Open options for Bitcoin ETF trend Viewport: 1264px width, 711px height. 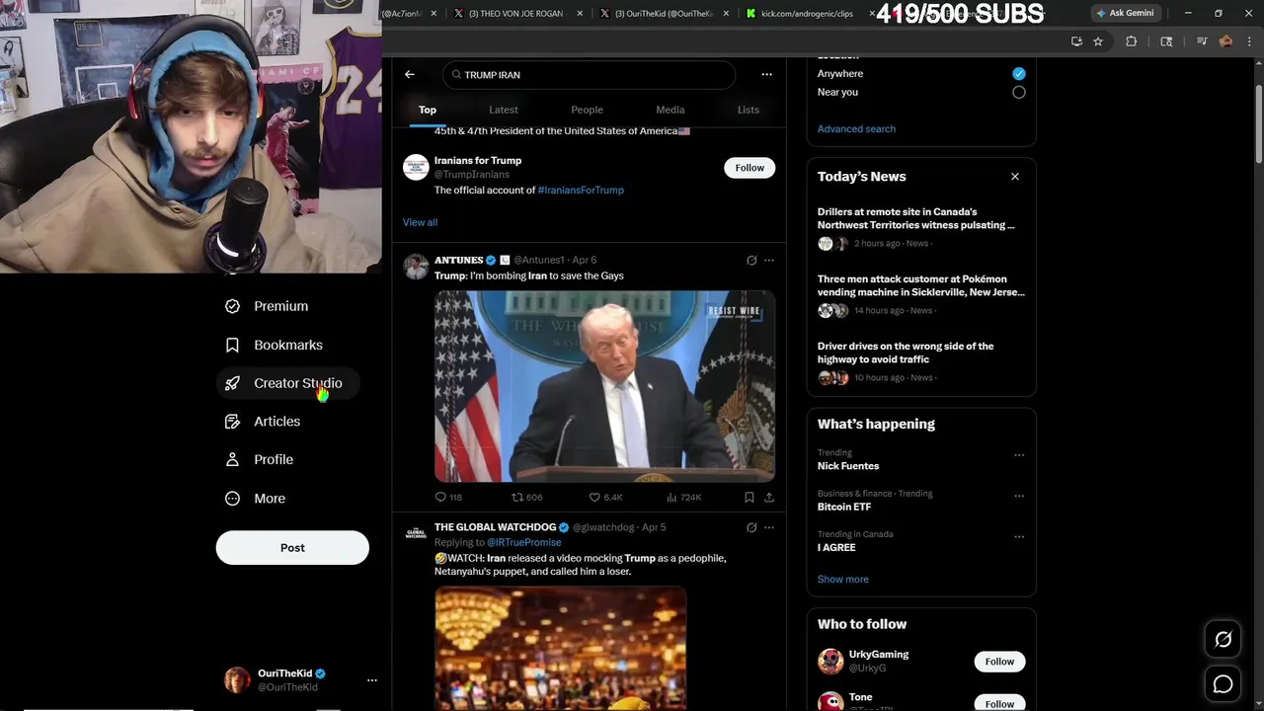coord(1019,496)
